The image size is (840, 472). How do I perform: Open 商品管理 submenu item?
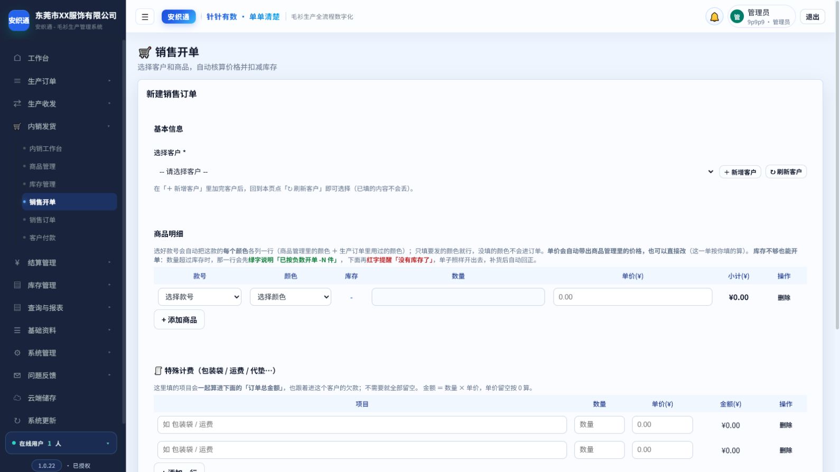[x=69, y=166]
